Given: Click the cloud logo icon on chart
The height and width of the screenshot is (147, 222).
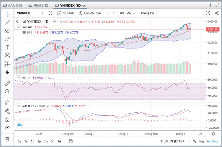Looking at the screenshot, I should click(x=19, y=125).
